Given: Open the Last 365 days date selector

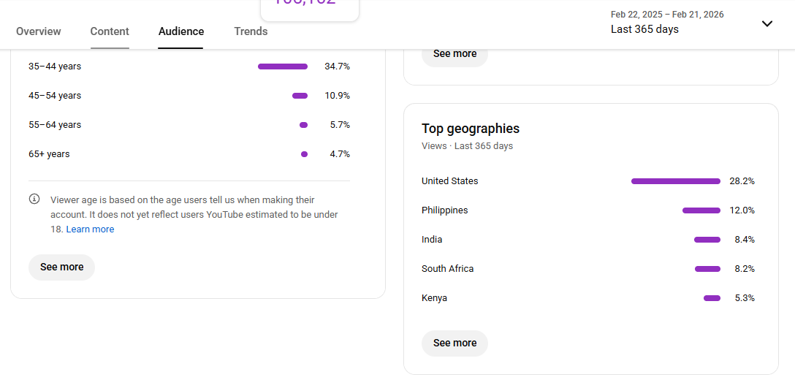Looking at the screenshot, I should 644,29.
